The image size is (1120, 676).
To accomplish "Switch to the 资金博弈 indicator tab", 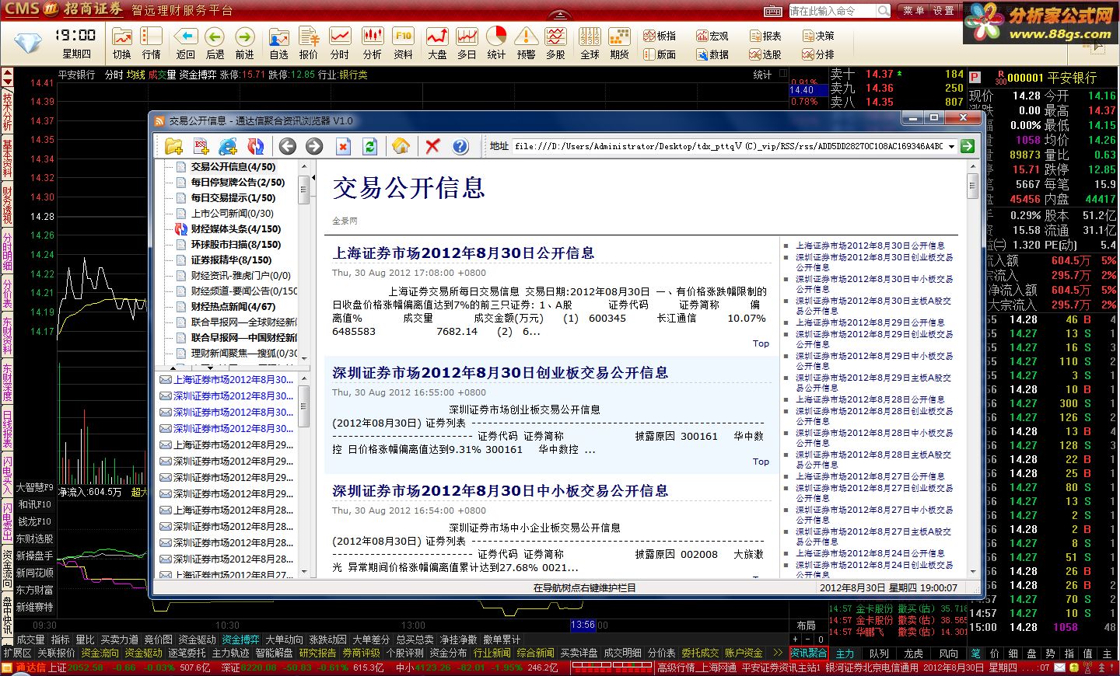I will [240, 639].
